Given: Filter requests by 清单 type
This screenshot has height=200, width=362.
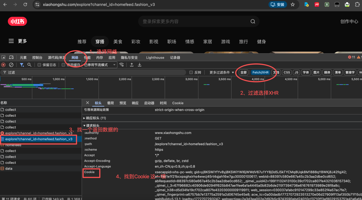Looking at the screenshot, I should point(338,72).
